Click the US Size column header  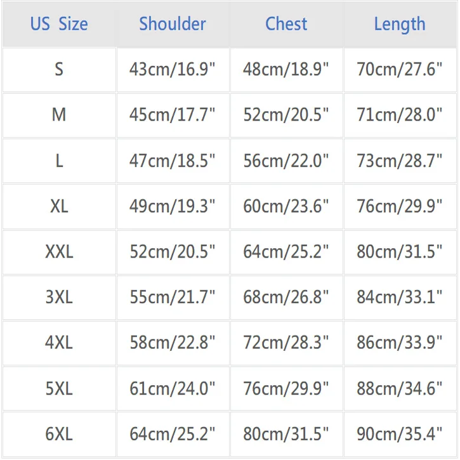(59, 24)
